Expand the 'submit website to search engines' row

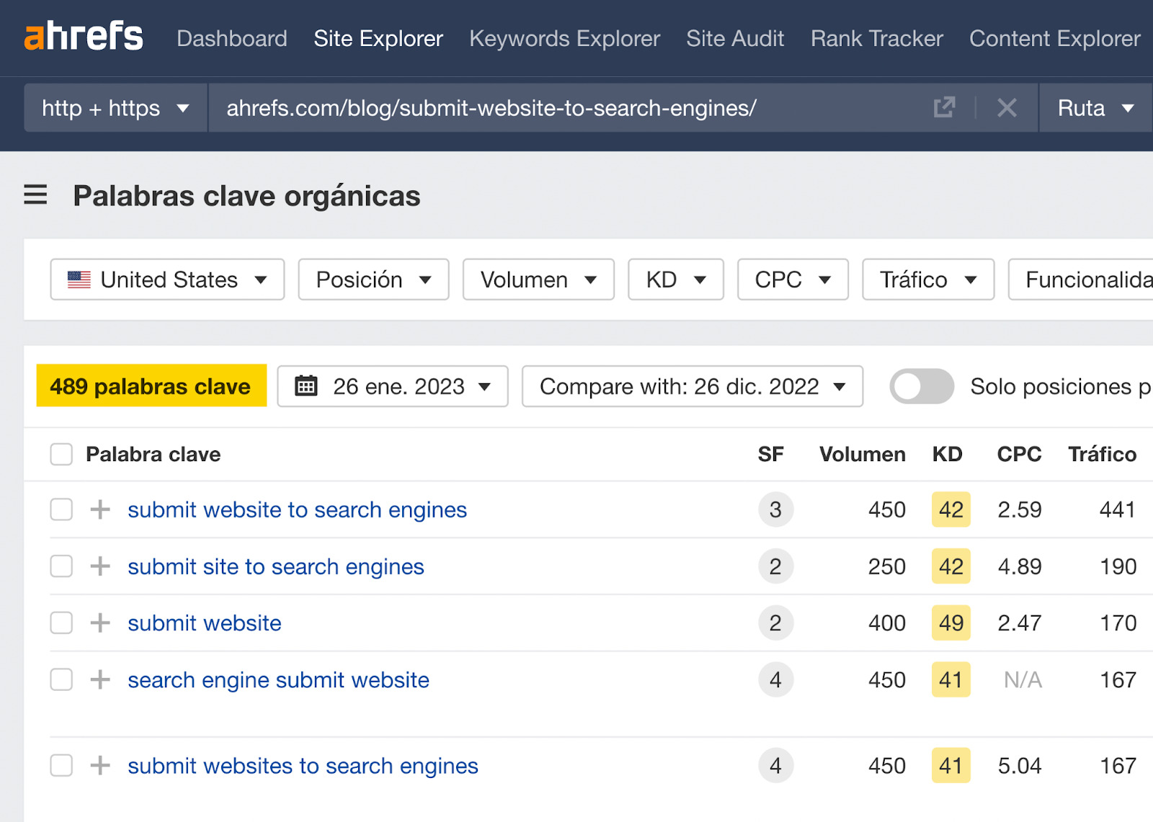pyautogui.click(x=100, y=509)
